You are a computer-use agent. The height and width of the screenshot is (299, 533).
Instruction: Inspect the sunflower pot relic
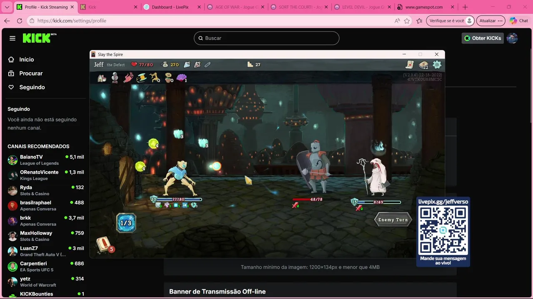pyautogui.click(x=168, y=78)
